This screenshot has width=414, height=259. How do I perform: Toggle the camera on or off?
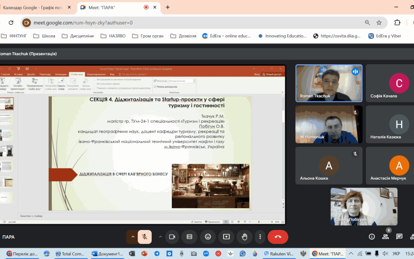(x=172, y=237)
